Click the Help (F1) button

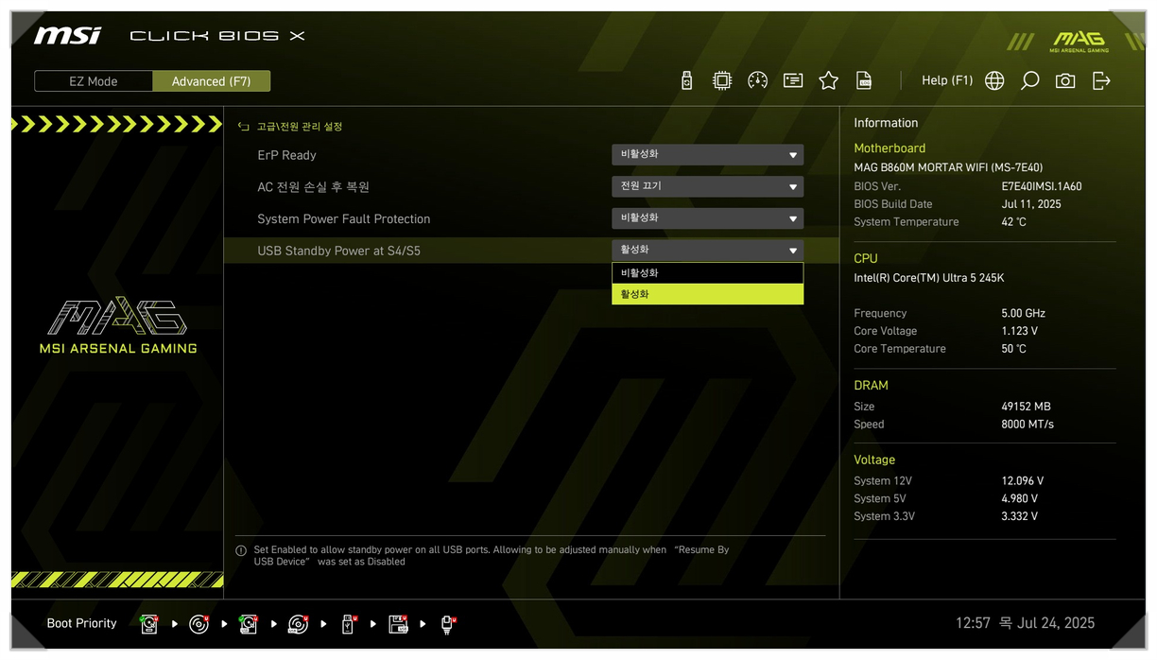coord(946,81)
